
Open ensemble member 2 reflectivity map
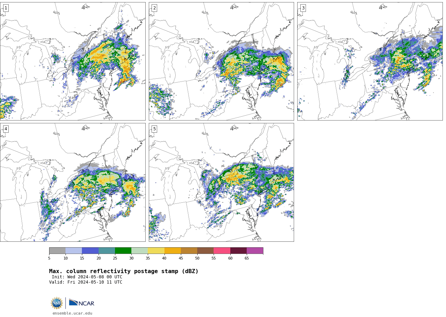pos(221,61)
